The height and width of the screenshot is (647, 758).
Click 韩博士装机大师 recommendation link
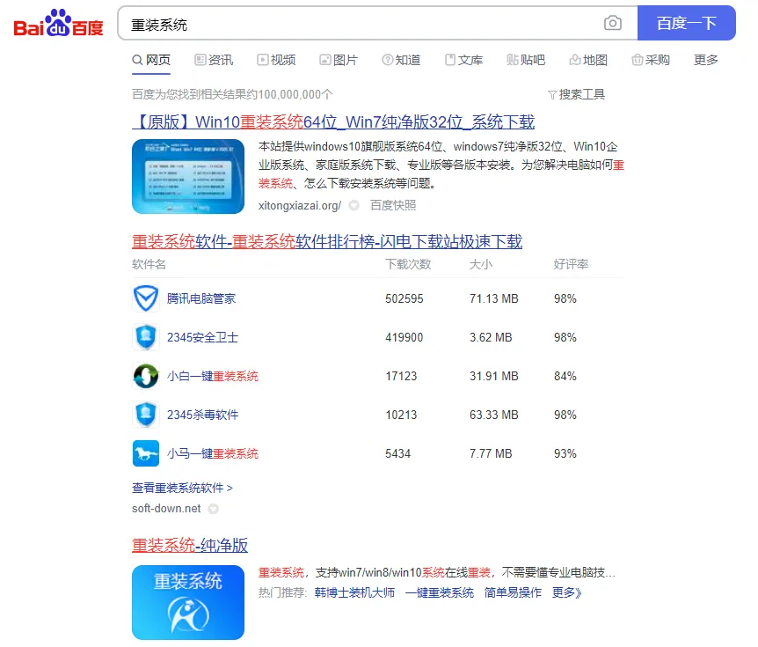tap(354, 592)
